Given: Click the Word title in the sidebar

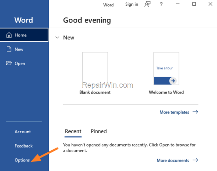Looking at the screenshot, I should point(24,20).
